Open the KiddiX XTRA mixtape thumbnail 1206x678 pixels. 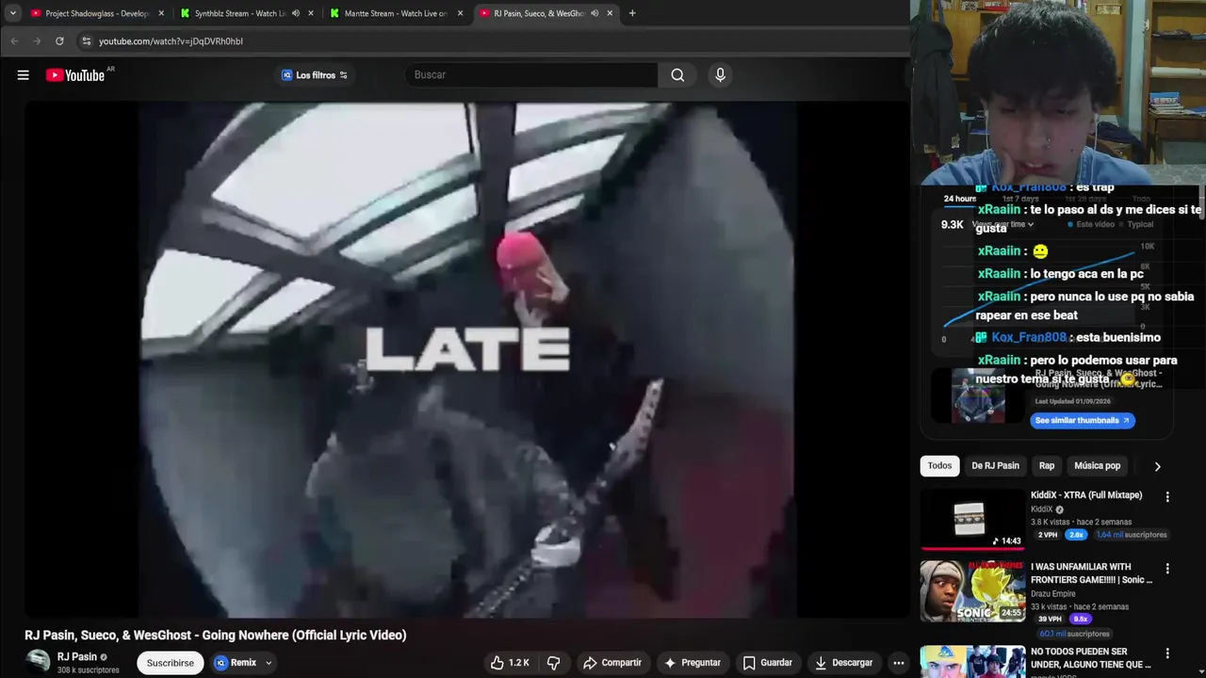(972, 519)
